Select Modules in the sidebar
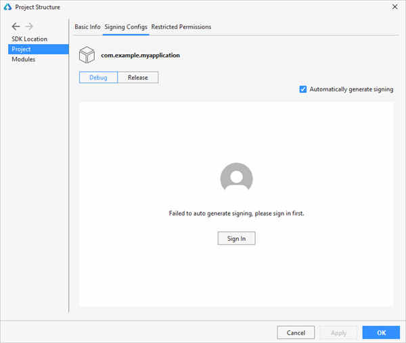This screenshot has width=406, height=343. 23,59
